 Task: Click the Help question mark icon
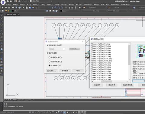point(79,8)
